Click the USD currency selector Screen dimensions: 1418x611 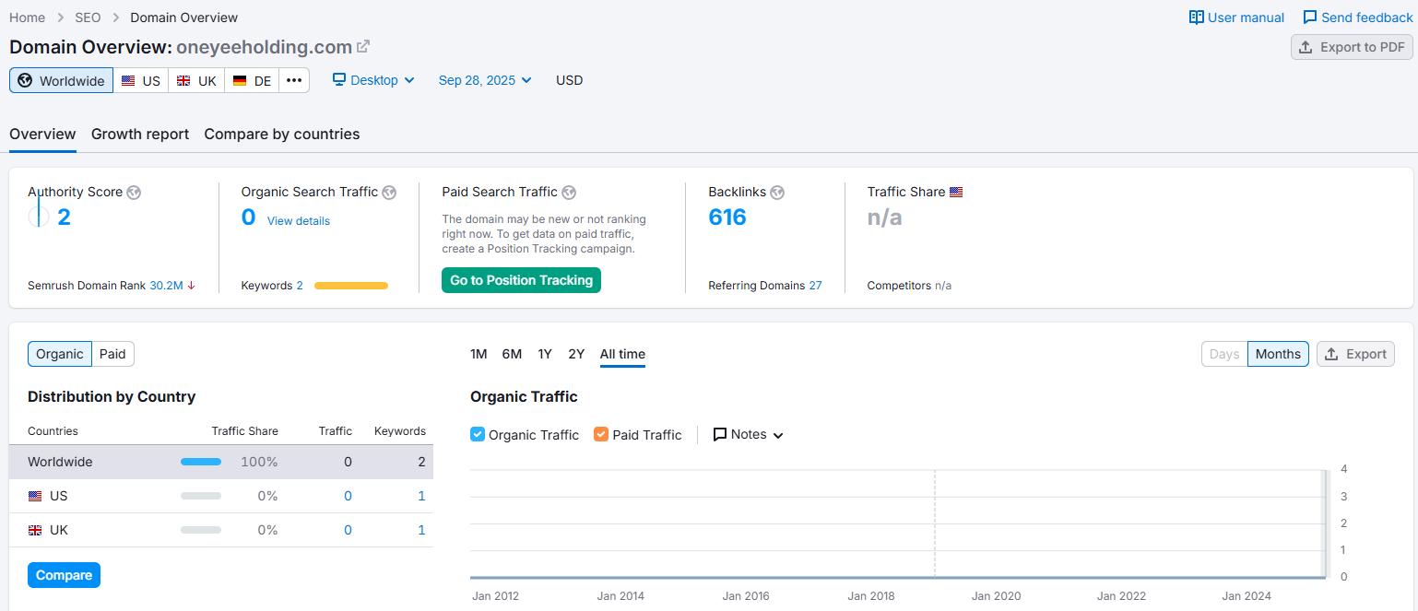click(569, 80)
